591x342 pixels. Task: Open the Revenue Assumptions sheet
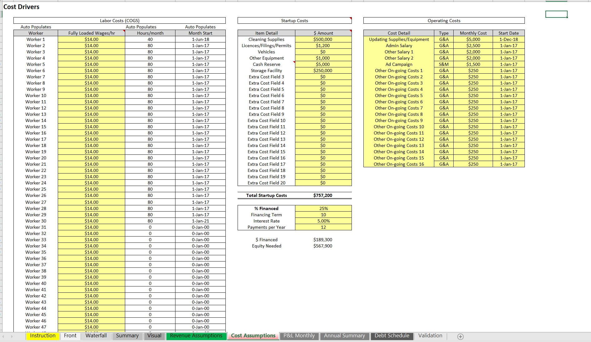(x=196, y=336)
